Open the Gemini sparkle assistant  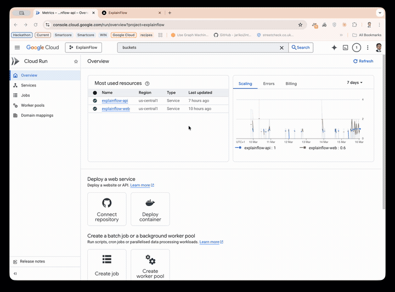pyautogui.click(x=334, y=48)
